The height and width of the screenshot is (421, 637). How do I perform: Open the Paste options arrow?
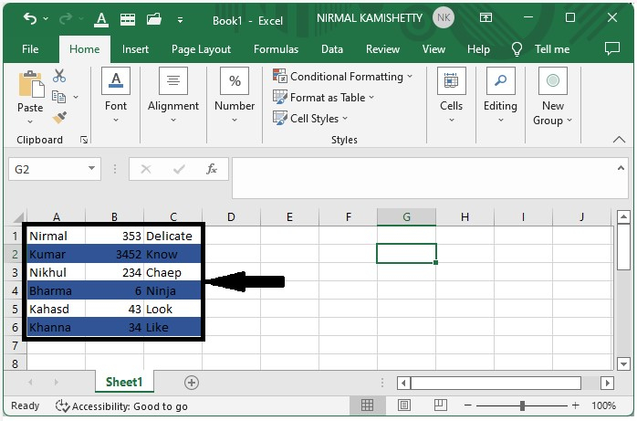(30, 121)
